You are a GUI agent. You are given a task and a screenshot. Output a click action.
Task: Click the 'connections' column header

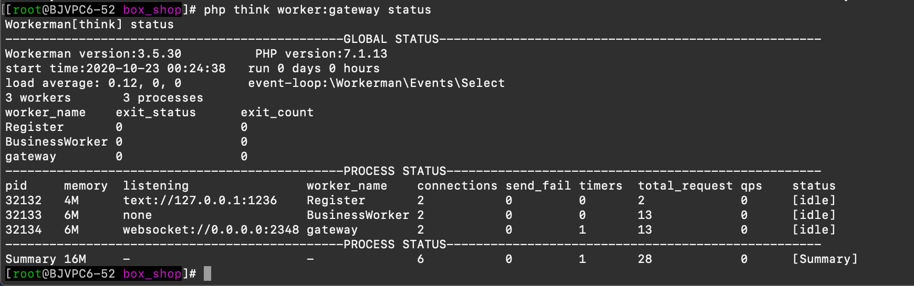click(x=457, y=186)
